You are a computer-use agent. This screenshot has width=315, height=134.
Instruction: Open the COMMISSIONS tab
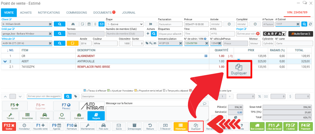tap(77, 13)
